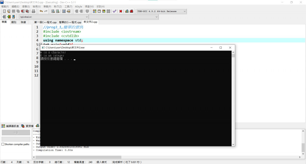Switch to 簡單的C++程式.cpp editor tab

[x=70, y=22]
